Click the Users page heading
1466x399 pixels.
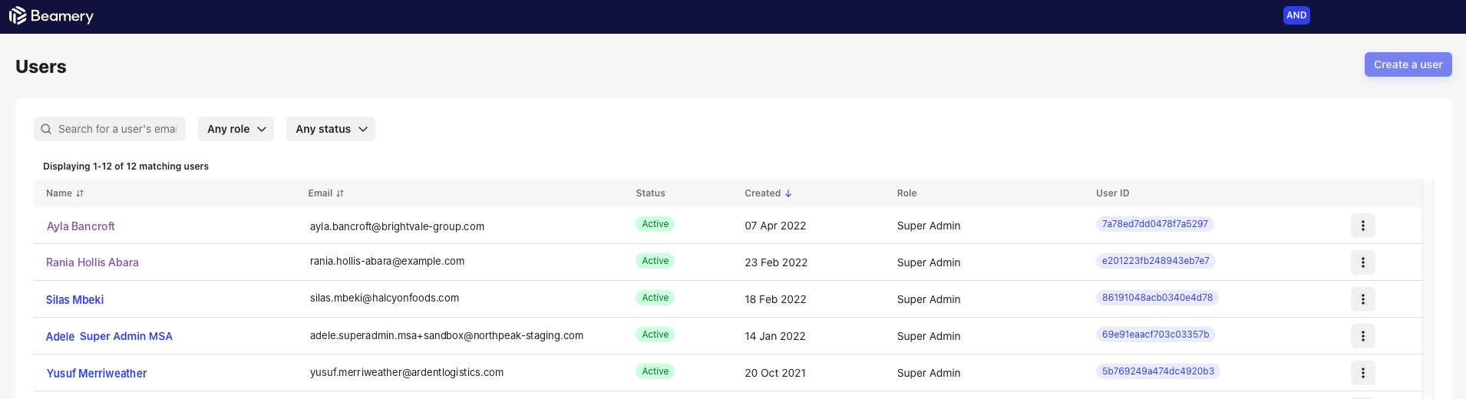coord(41,67)
